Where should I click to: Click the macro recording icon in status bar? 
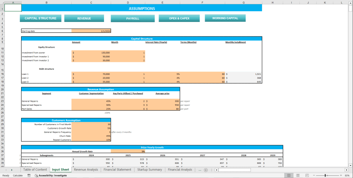coord(29,175)
